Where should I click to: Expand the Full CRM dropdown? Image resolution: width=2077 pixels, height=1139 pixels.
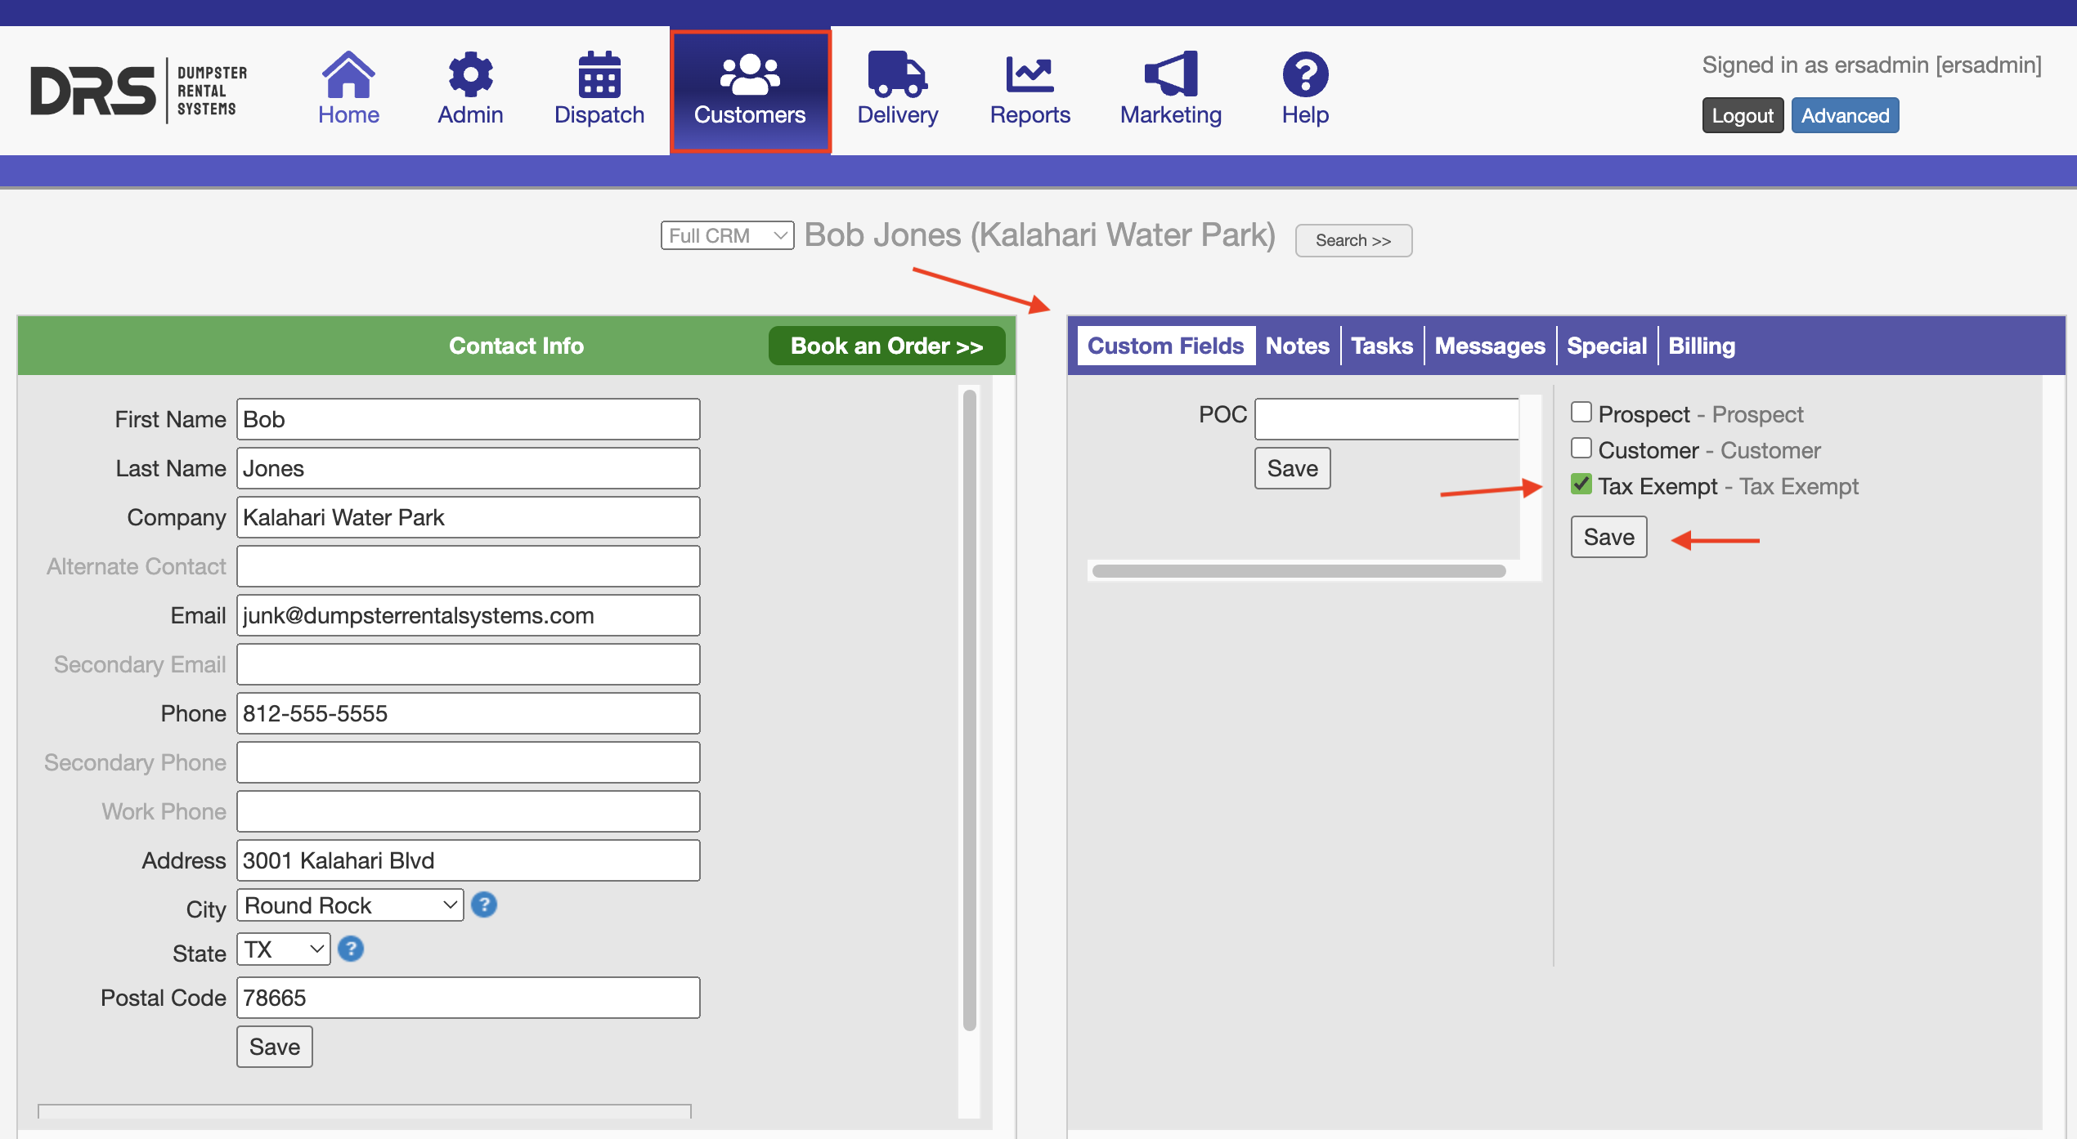[727, 235]
